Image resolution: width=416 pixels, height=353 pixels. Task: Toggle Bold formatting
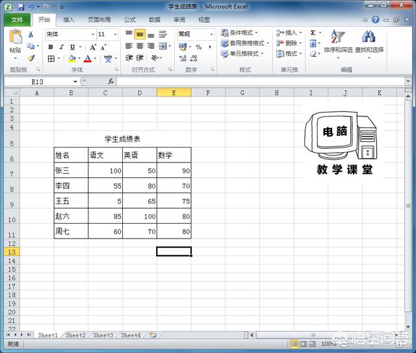51,47
